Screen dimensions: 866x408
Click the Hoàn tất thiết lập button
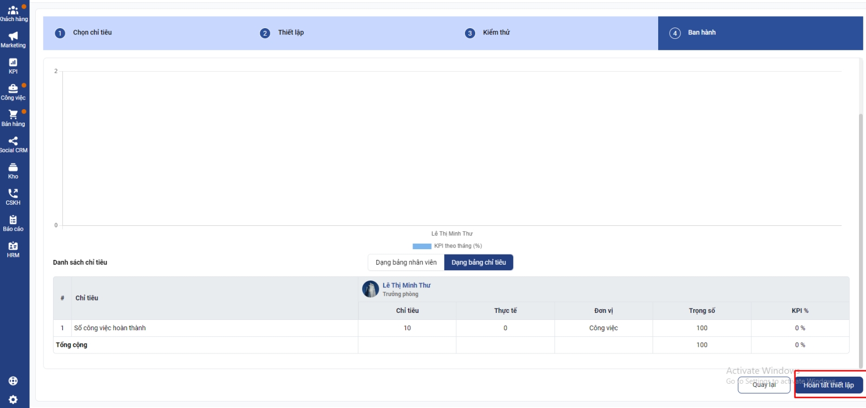828,385
